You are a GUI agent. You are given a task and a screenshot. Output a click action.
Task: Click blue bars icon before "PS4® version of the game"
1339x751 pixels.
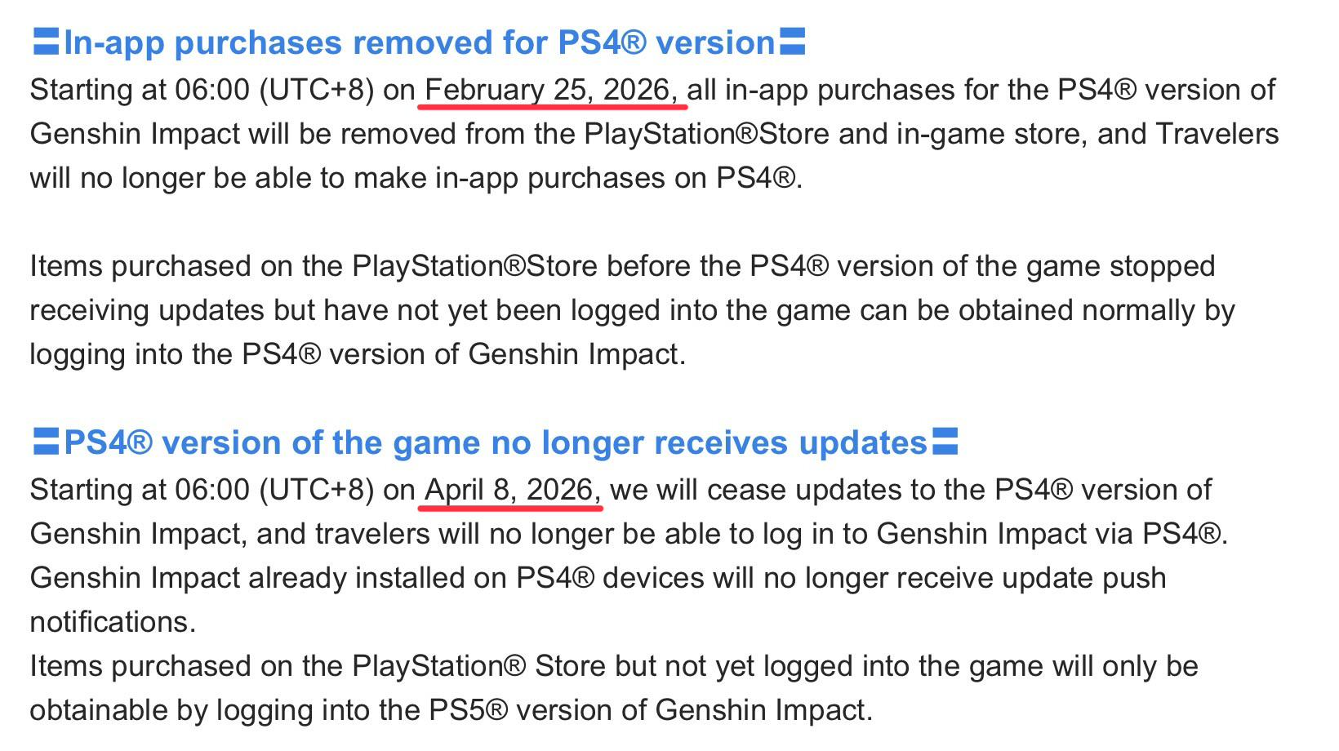coord(46,442)
